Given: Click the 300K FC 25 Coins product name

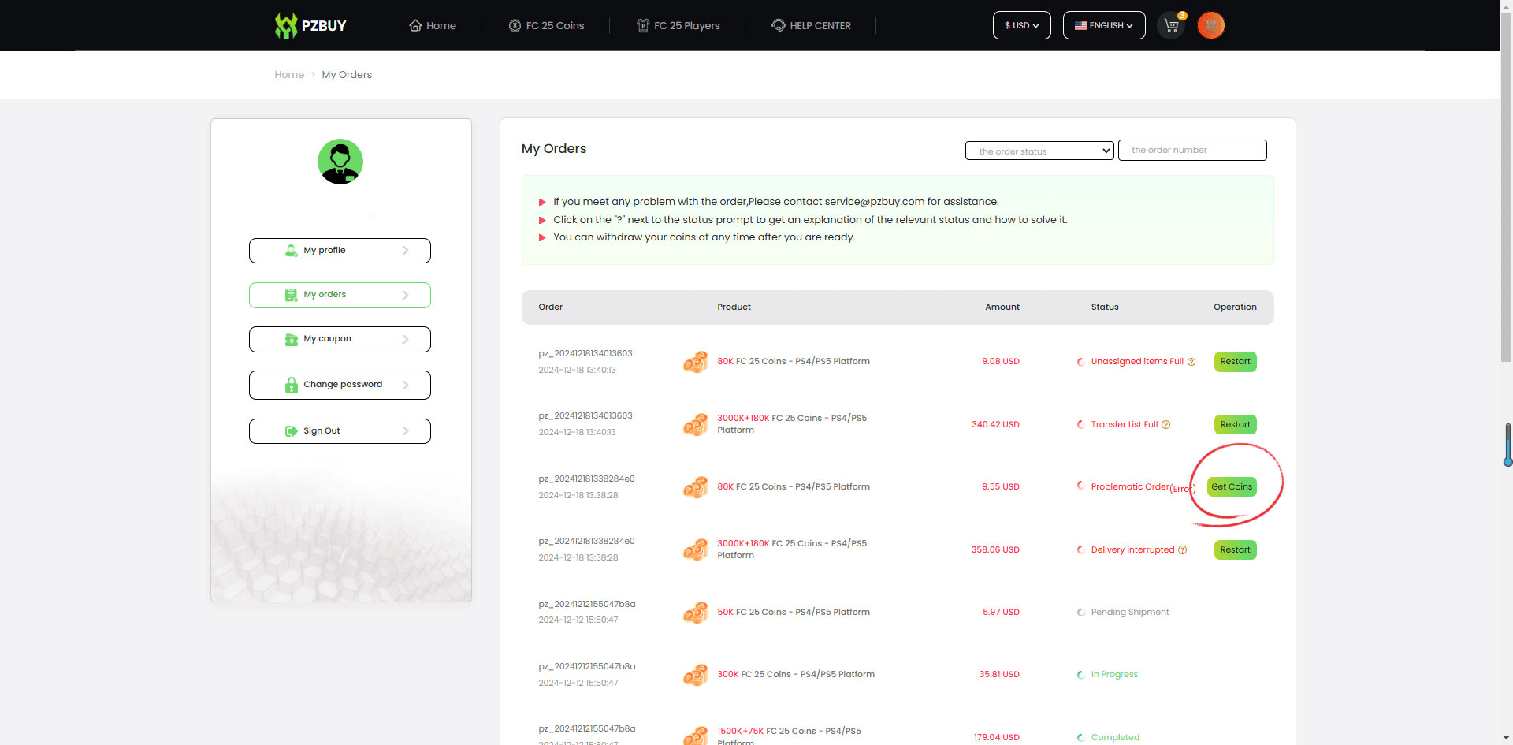Looking at the screenshot, I should pyautogui.click(x=796, y=675).
